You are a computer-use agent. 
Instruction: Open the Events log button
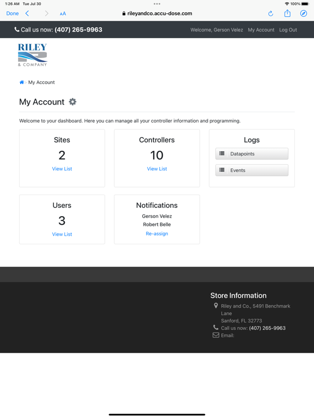point(252,170)
